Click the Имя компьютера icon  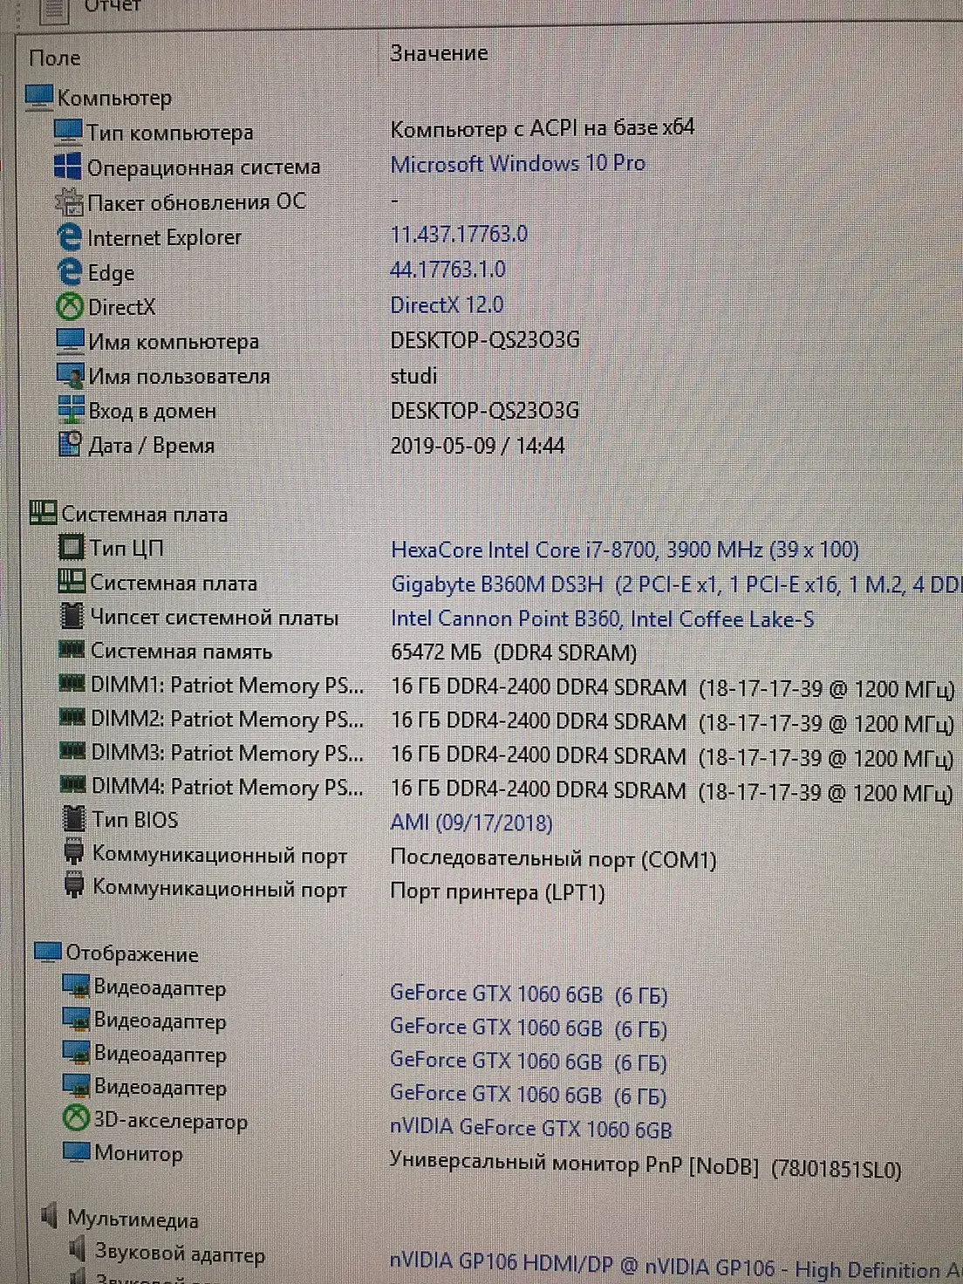(x=70, y=341)
